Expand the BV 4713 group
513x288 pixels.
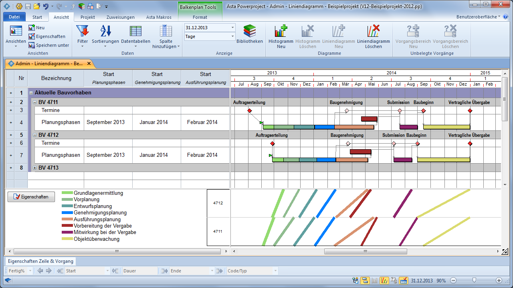pos(35,168)
